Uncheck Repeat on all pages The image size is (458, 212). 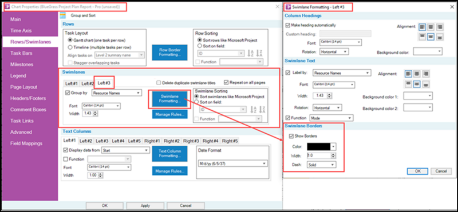(x=226, y=82)
